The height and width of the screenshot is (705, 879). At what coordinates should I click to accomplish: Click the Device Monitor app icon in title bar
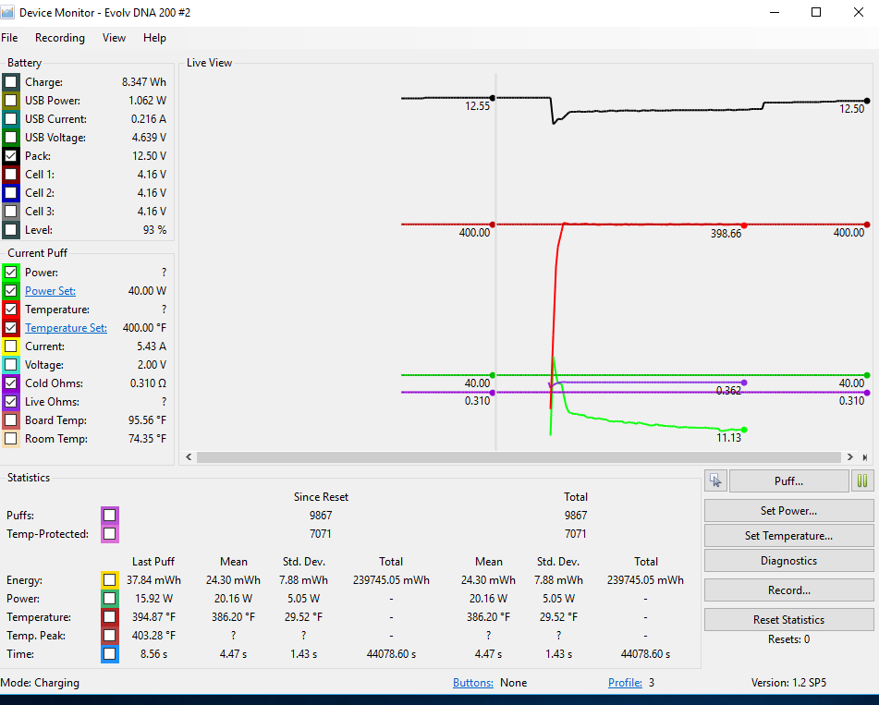[8, 12]
